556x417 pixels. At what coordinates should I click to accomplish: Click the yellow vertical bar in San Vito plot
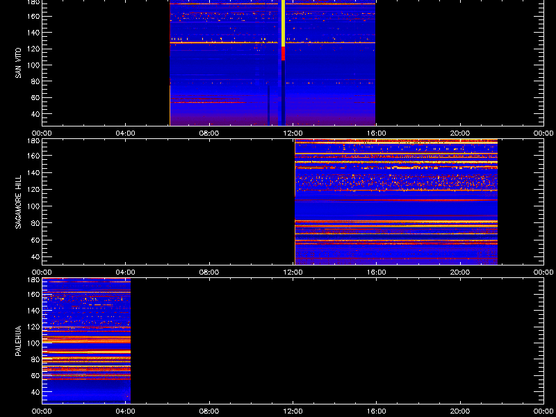click(283, 23)
